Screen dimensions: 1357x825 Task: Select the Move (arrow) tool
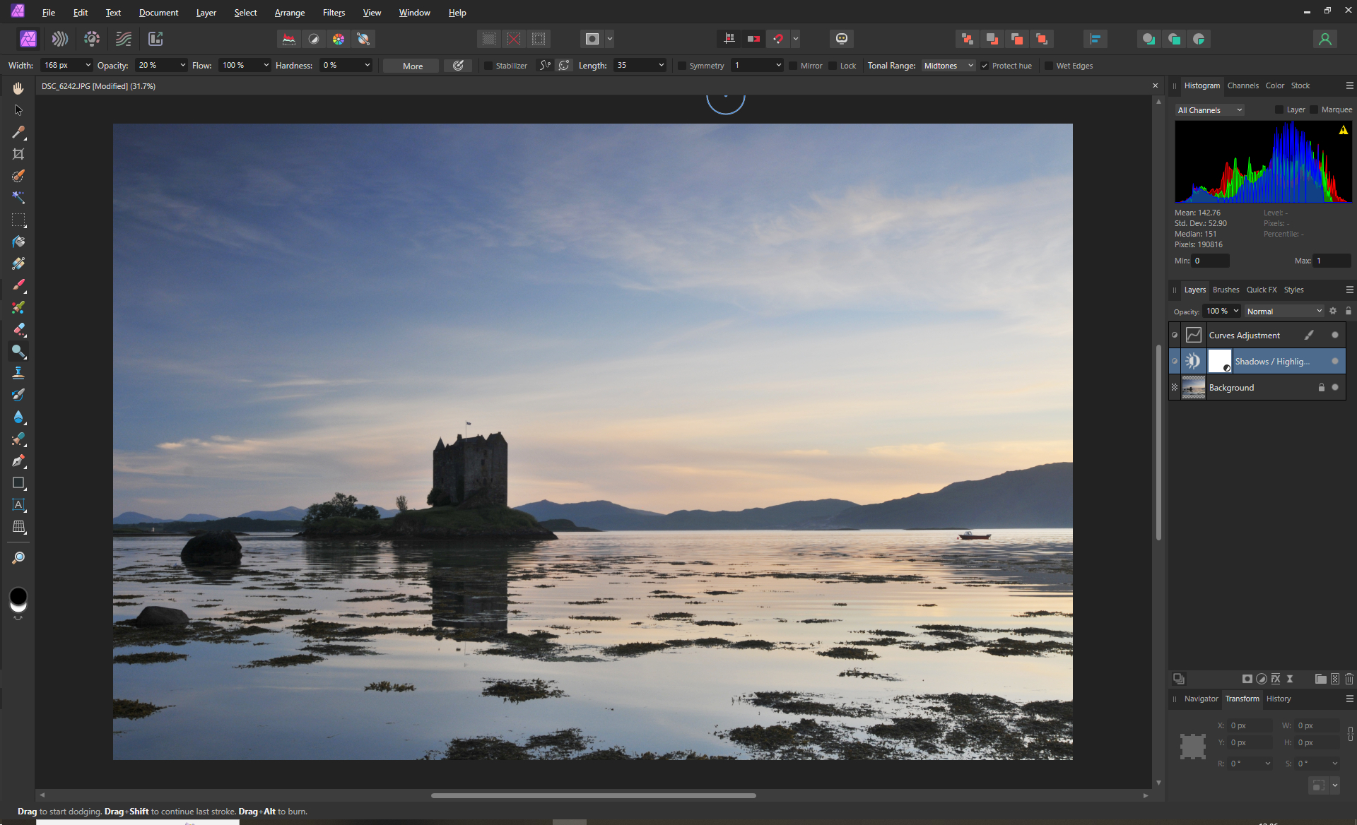18,110
